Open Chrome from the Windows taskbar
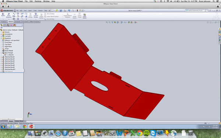Viewport: 221px width, 138px height. pyautogui.click(x=24, y=127)
